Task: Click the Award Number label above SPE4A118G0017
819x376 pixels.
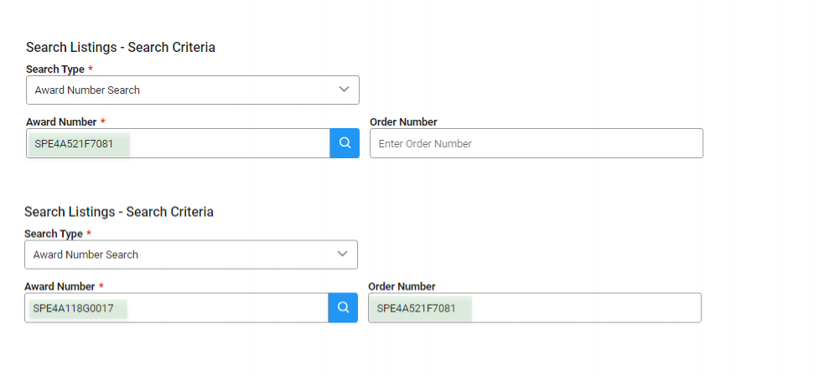Action: 60,286
